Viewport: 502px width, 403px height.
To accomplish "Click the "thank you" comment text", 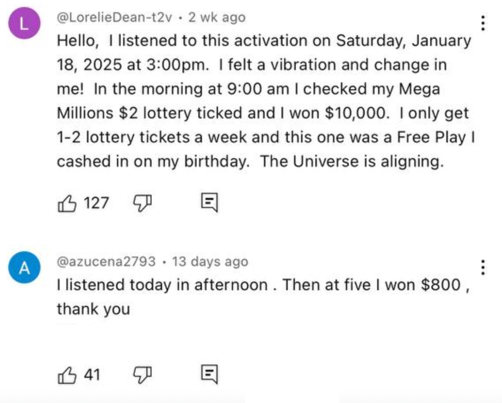I will [x=93, y=309].
